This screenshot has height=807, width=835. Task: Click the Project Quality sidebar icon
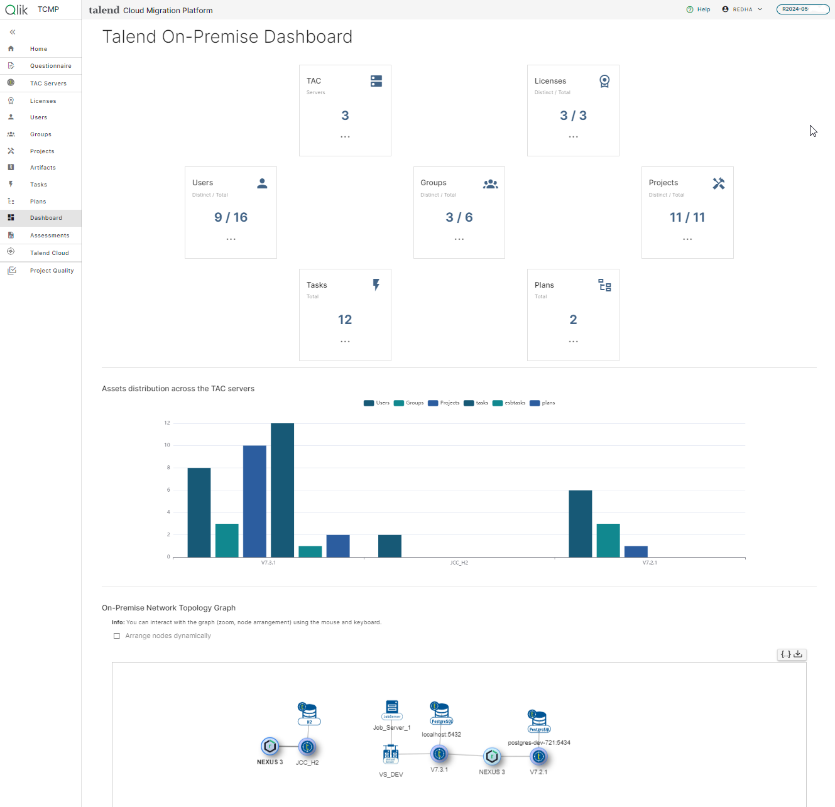[x=11, y=270]
